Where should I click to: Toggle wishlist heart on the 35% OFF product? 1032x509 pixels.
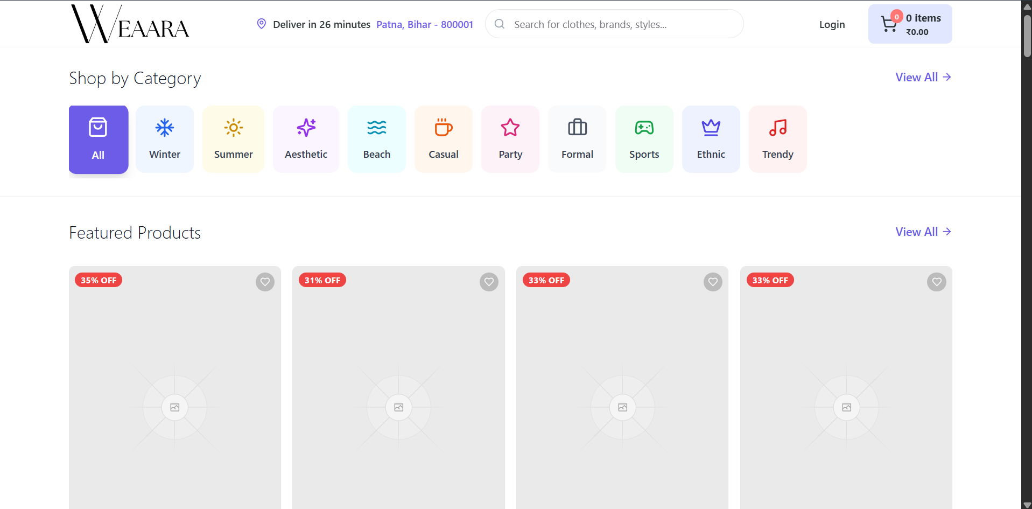click(x=265, y=282)
